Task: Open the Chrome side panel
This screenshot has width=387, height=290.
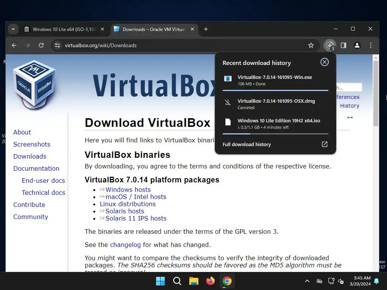Action: point(344,45)
